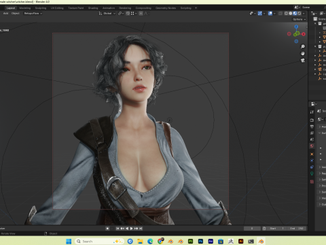
Task: Toggle the viewport gizmos button
Action: tap(260, 14)
